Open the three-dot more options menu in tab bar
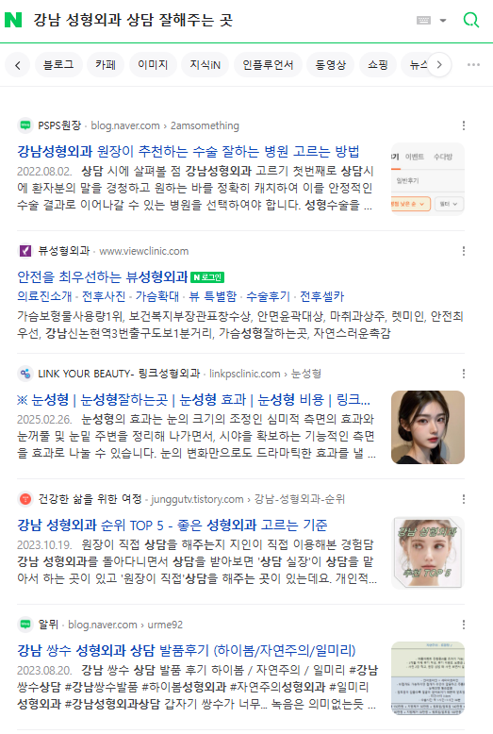Viewport: 493px width, 734px height. (473, 64)
